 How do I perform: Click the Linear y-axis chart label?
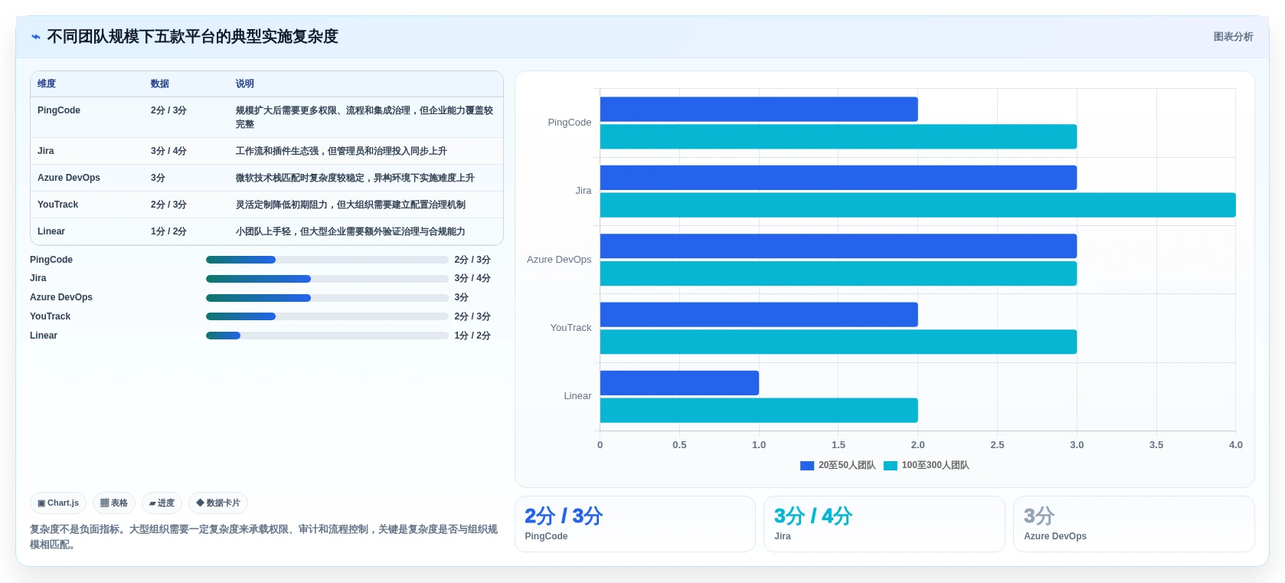[577, 396]
